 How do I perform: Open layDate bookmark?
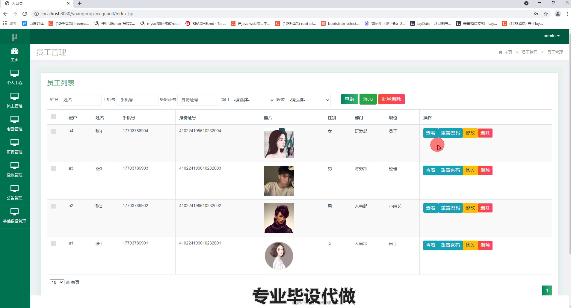pyautogui.click(x=430, y=23)
